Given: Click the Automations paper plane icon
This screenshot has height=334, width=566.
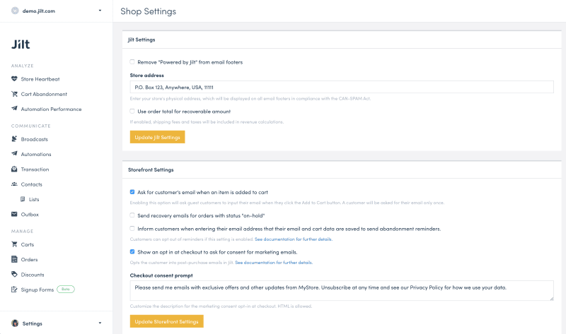Looking at the screenshot, I should click(x=14, y=153).
